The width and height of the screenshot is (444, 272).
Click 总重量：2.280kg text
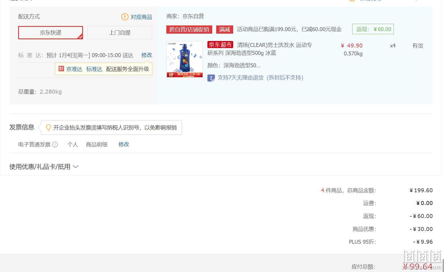(40, 92)
